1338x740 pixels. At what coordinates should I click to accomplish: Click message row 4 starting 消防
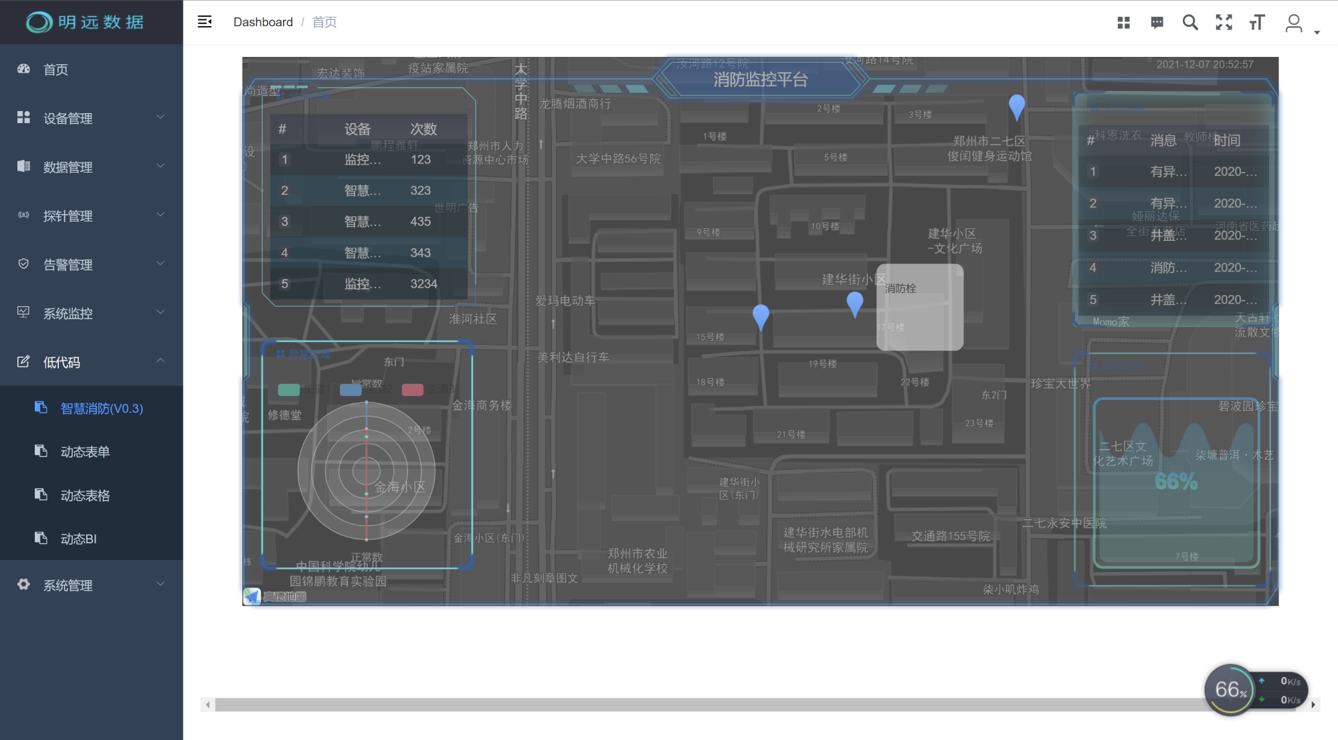coord(1174,268)
